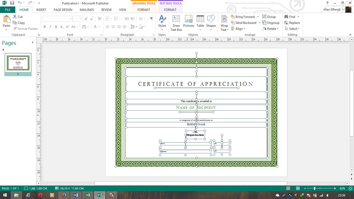
Task: Click the Draw Text Box tool
Action: pos(176,23)
